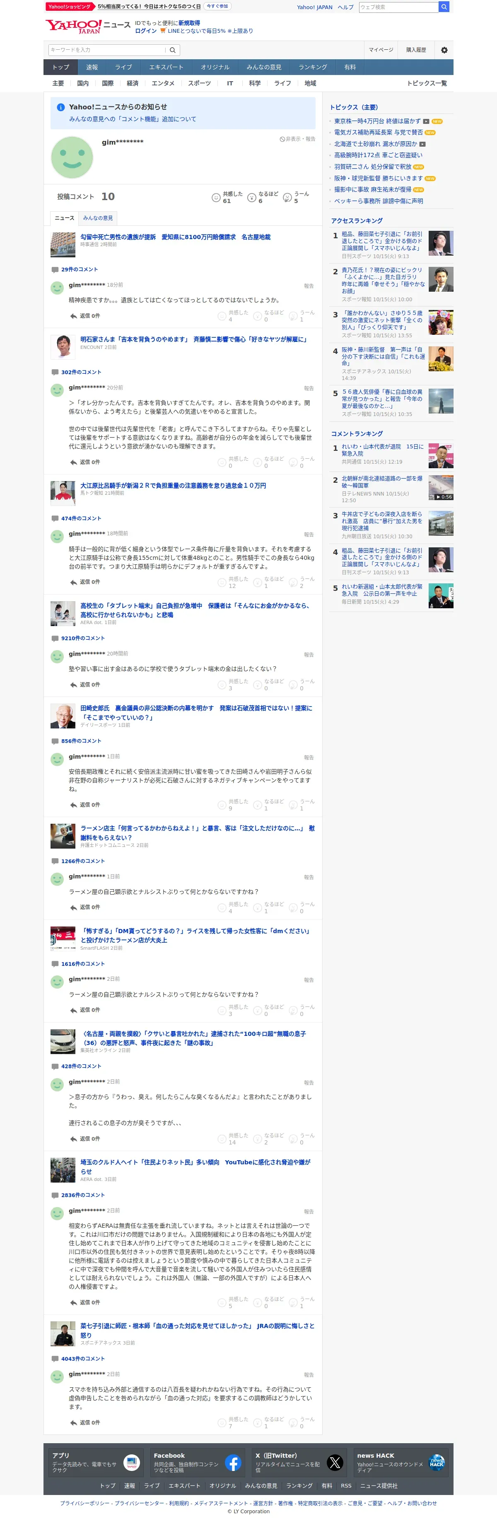Click 共感した 12 on 大江原騎手 comment
497x1524 pixels.
pyautogui.click(x=234, y=583)
